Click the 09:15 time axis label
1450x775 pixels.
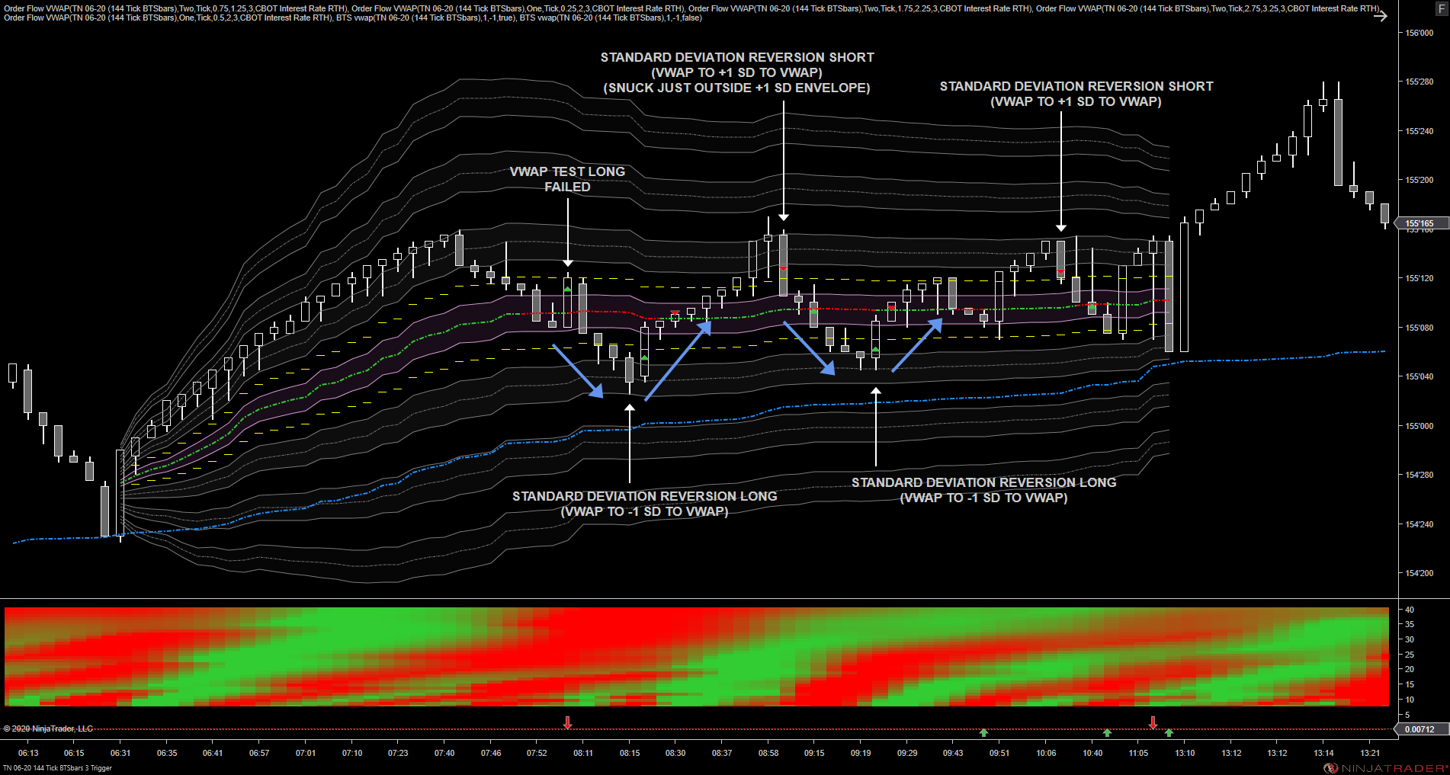(814, 753)
